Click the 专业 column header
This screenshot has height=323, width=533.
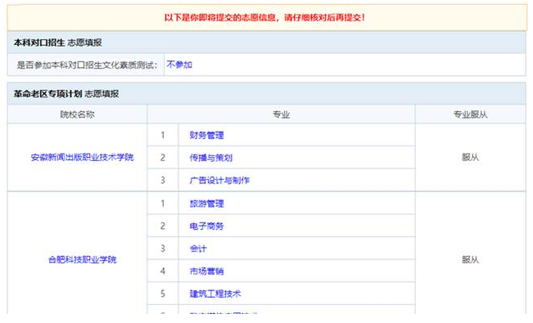tap(281, 114)
